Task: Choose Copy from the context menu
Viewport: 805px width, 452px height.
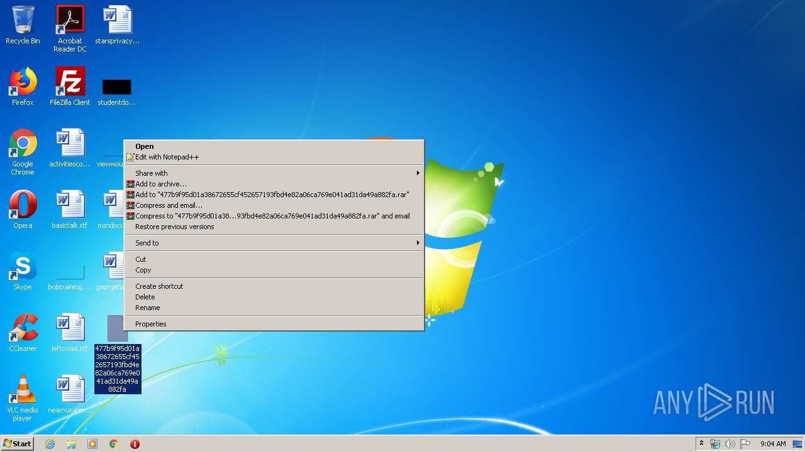Action: (274, 270)
